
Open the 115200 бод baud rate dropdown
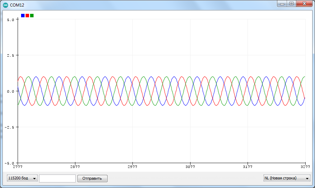(x=22, y=178)
